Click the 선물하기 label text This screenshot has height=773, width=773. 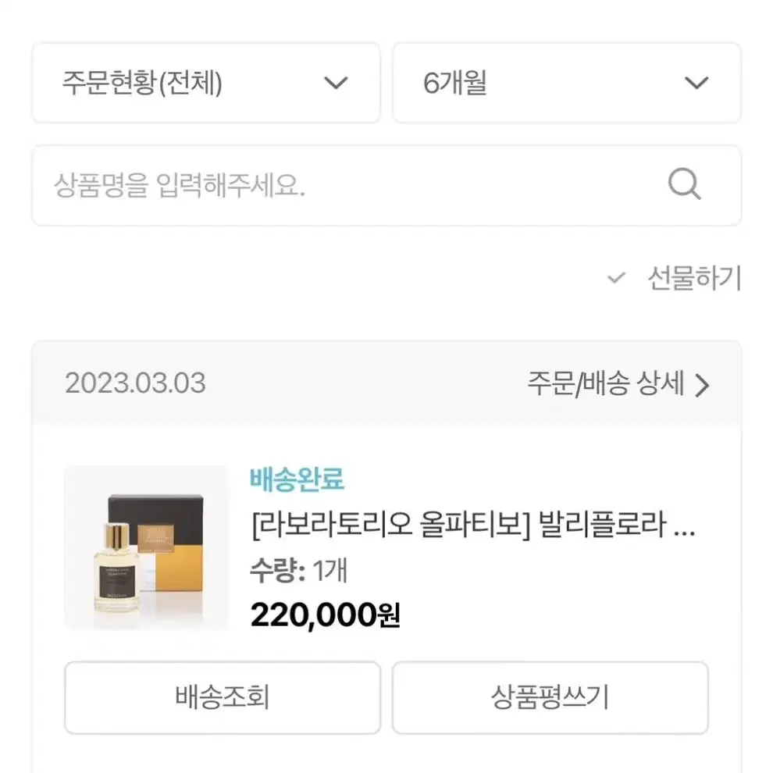pyautogui.click(x=694, y=278)
